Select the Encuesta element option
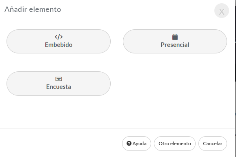Image resolution: width=236 pixels, height=157 pixels. click(58, 84)
